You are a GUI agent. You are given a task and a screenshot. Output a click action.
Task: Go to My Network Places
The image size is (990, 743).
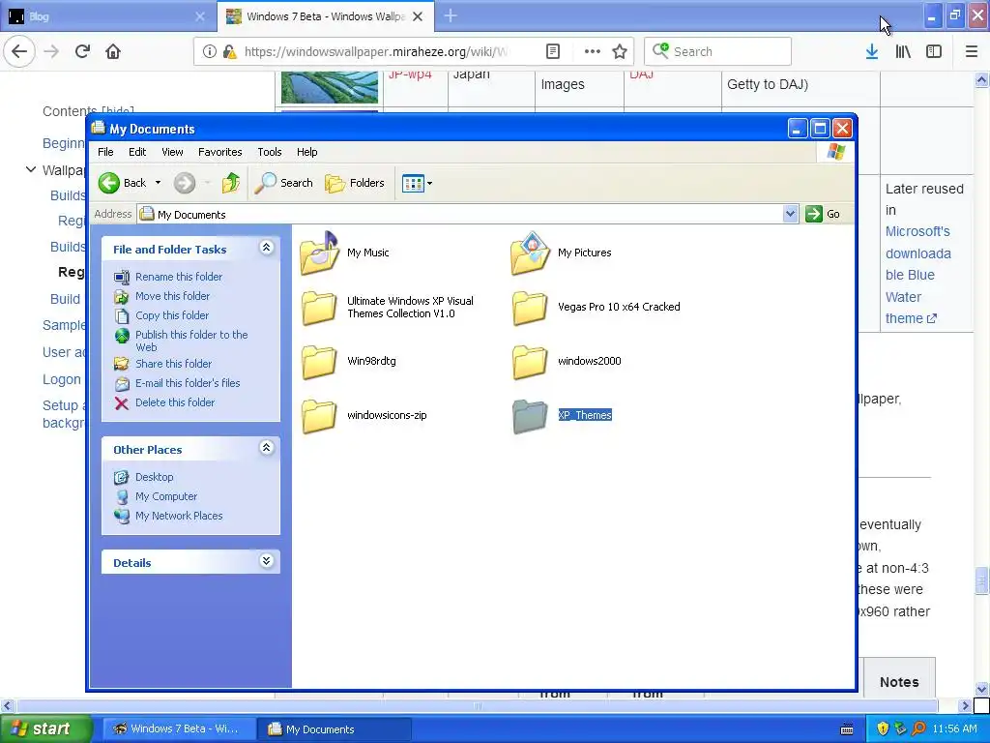click(x=179, y=516)
